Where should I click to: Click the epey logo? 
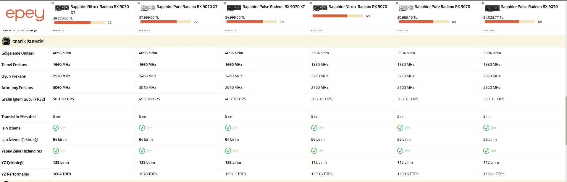tap(25, 15)
